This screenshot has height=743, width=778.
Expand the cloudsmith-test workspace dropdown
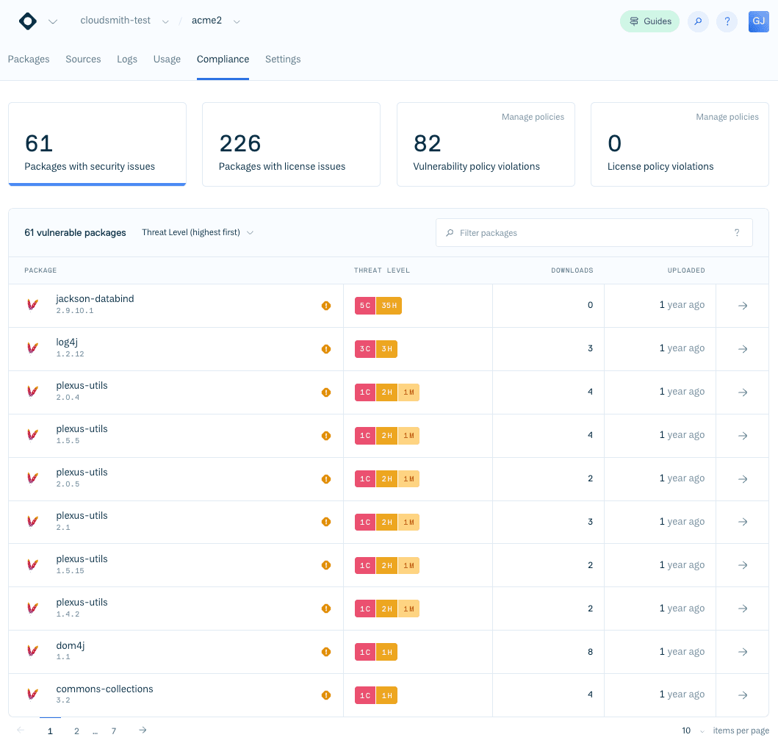[x=166, y=21]
